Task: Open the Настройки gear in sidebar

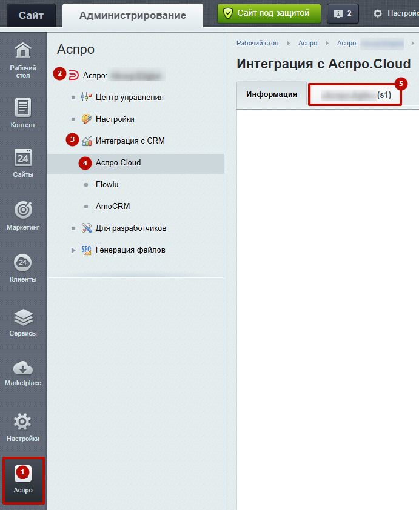Action: (x=23, y=426)
